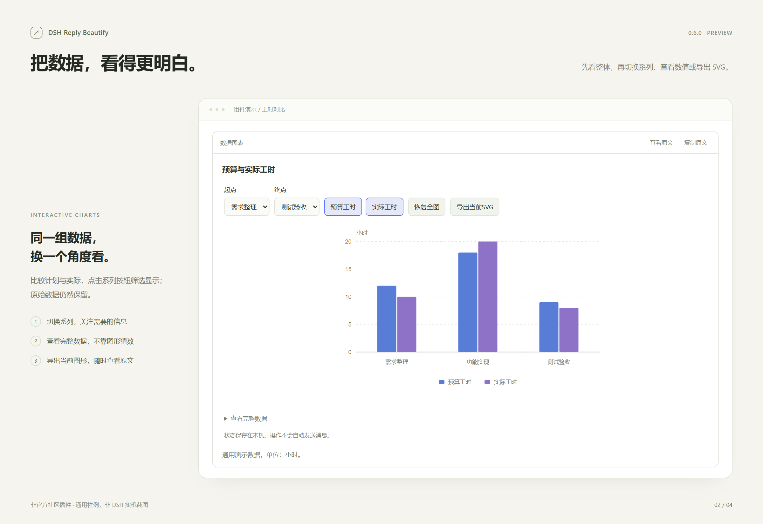Click the breadcrumb 组件演示 / 工时对比
This screenshot has height=524, width=763.
pos(259,109)
